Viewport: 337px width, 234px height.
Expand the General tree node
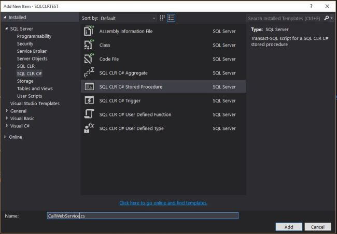click(7, 111)
